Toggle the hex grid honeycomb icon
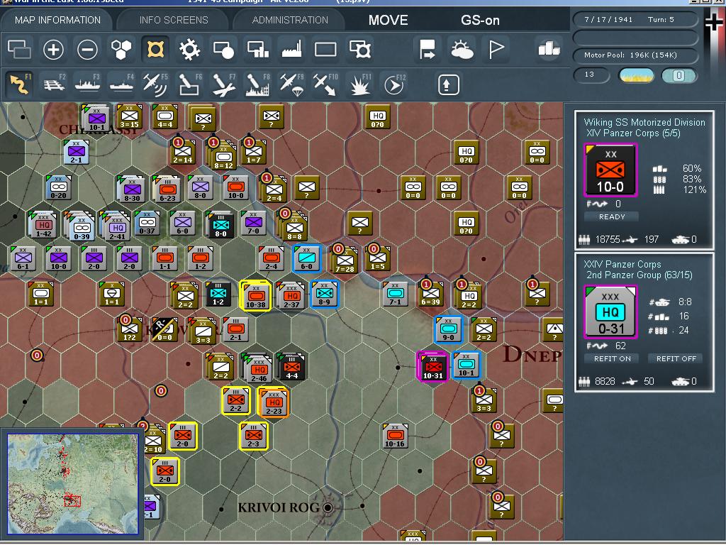726x545 pixels. (121, 49)
